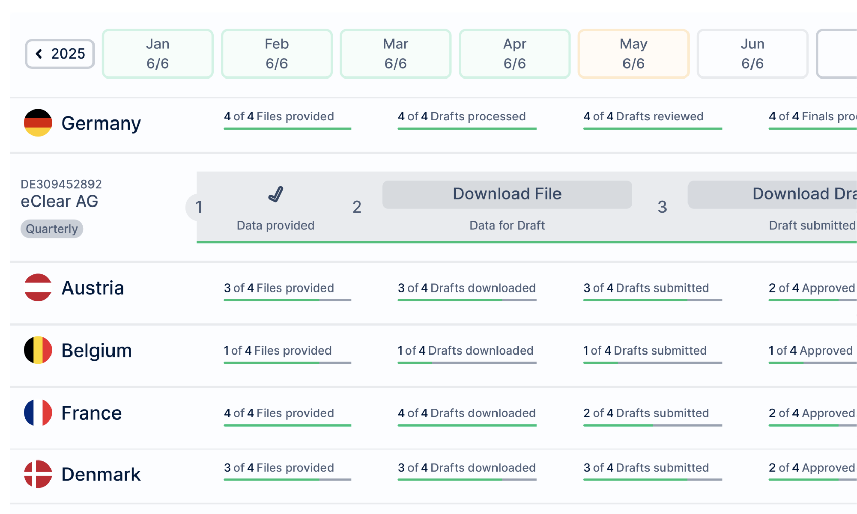Click Germany's 4 of 4 Files provided progress

287,120
